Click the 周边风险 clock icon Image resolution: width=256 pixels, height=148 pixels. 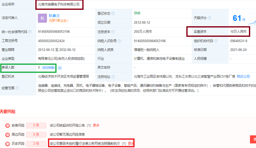(x=8, y=135)
